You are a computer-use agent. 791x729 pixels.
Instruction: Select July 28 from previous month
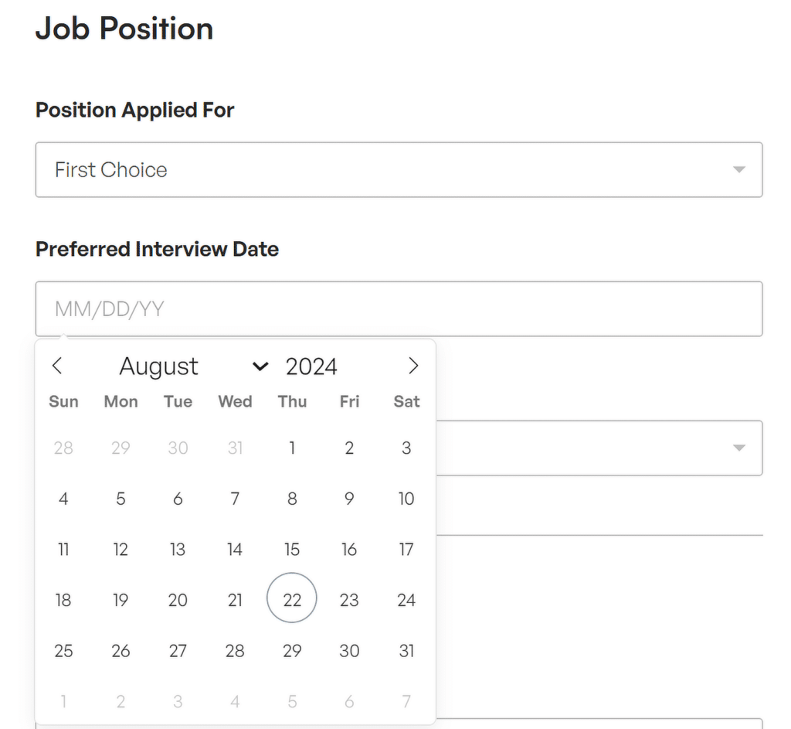tap(63, 448)
